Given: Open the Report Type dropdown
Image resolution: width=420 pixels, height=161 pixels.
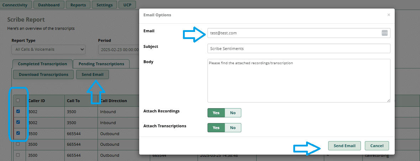Looking at the screenshot, I should [48, 49].
